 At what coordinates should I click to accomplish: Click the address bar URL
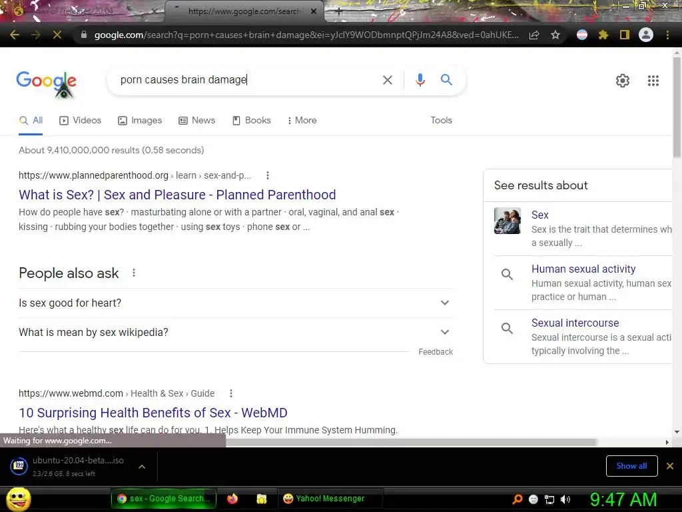tap(306, 35)
